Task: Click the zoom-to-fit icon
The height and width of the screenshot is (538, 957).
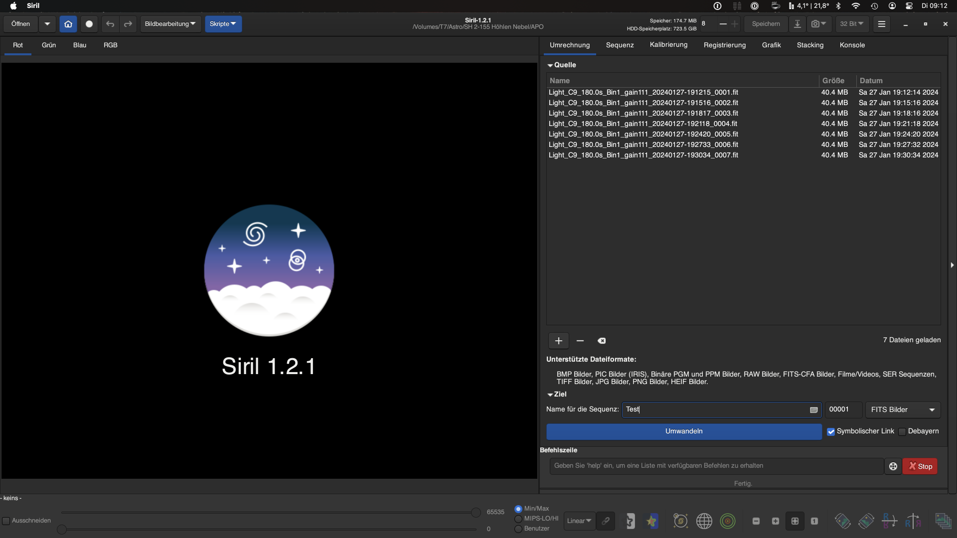Action: tap(795, 521)
